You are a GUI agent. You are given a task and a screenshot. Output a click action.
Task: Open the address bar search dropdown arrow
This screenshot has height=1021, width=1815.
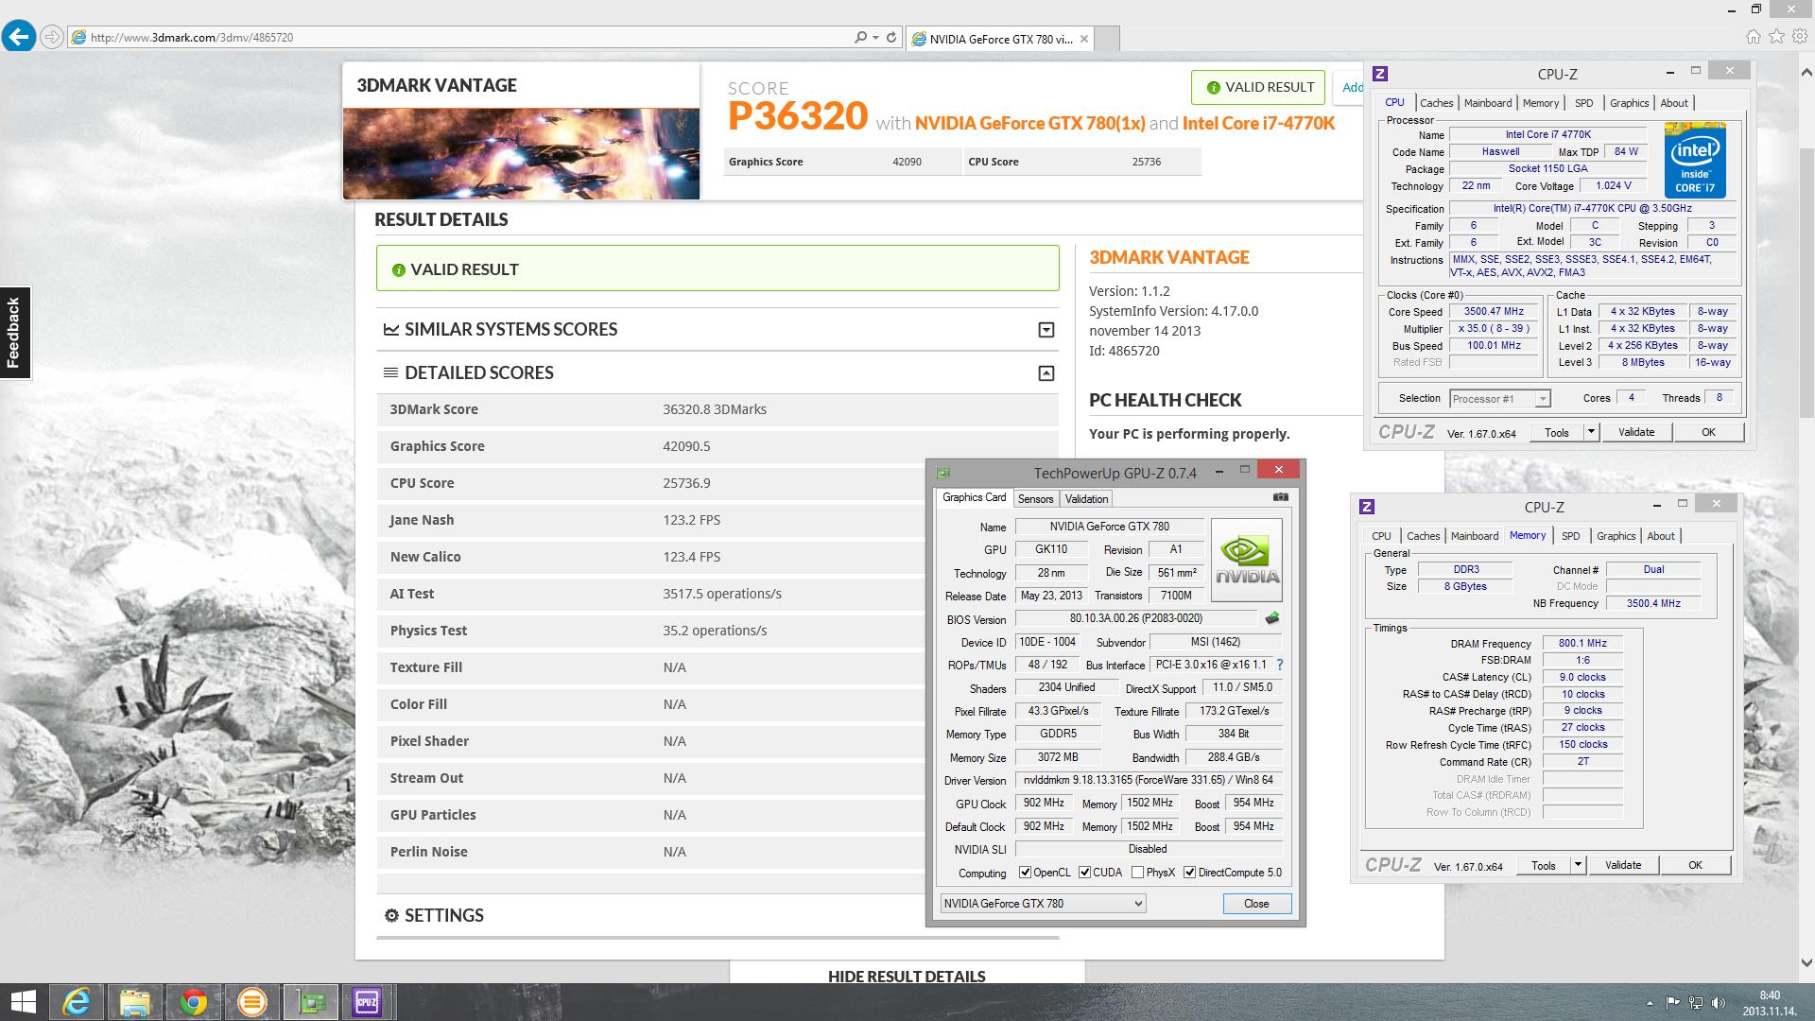[x=876, y=38]
